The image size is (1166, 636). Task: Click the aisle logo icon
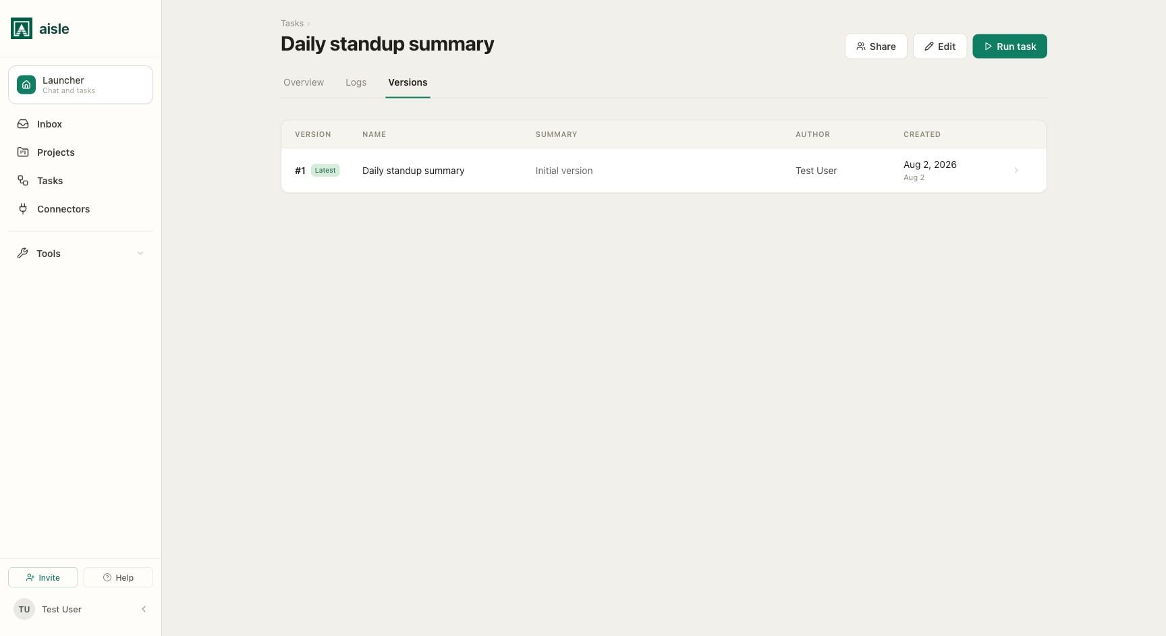click(x=22, y=28)
